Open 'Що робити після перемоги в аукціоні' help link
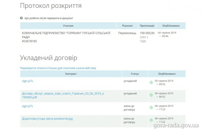The height and width of the screenshot is (134, 205). point(48,18)
